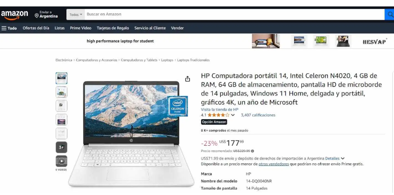Click the blue search button icon
Screen dimensions: 394x195
tap(389, 15)
